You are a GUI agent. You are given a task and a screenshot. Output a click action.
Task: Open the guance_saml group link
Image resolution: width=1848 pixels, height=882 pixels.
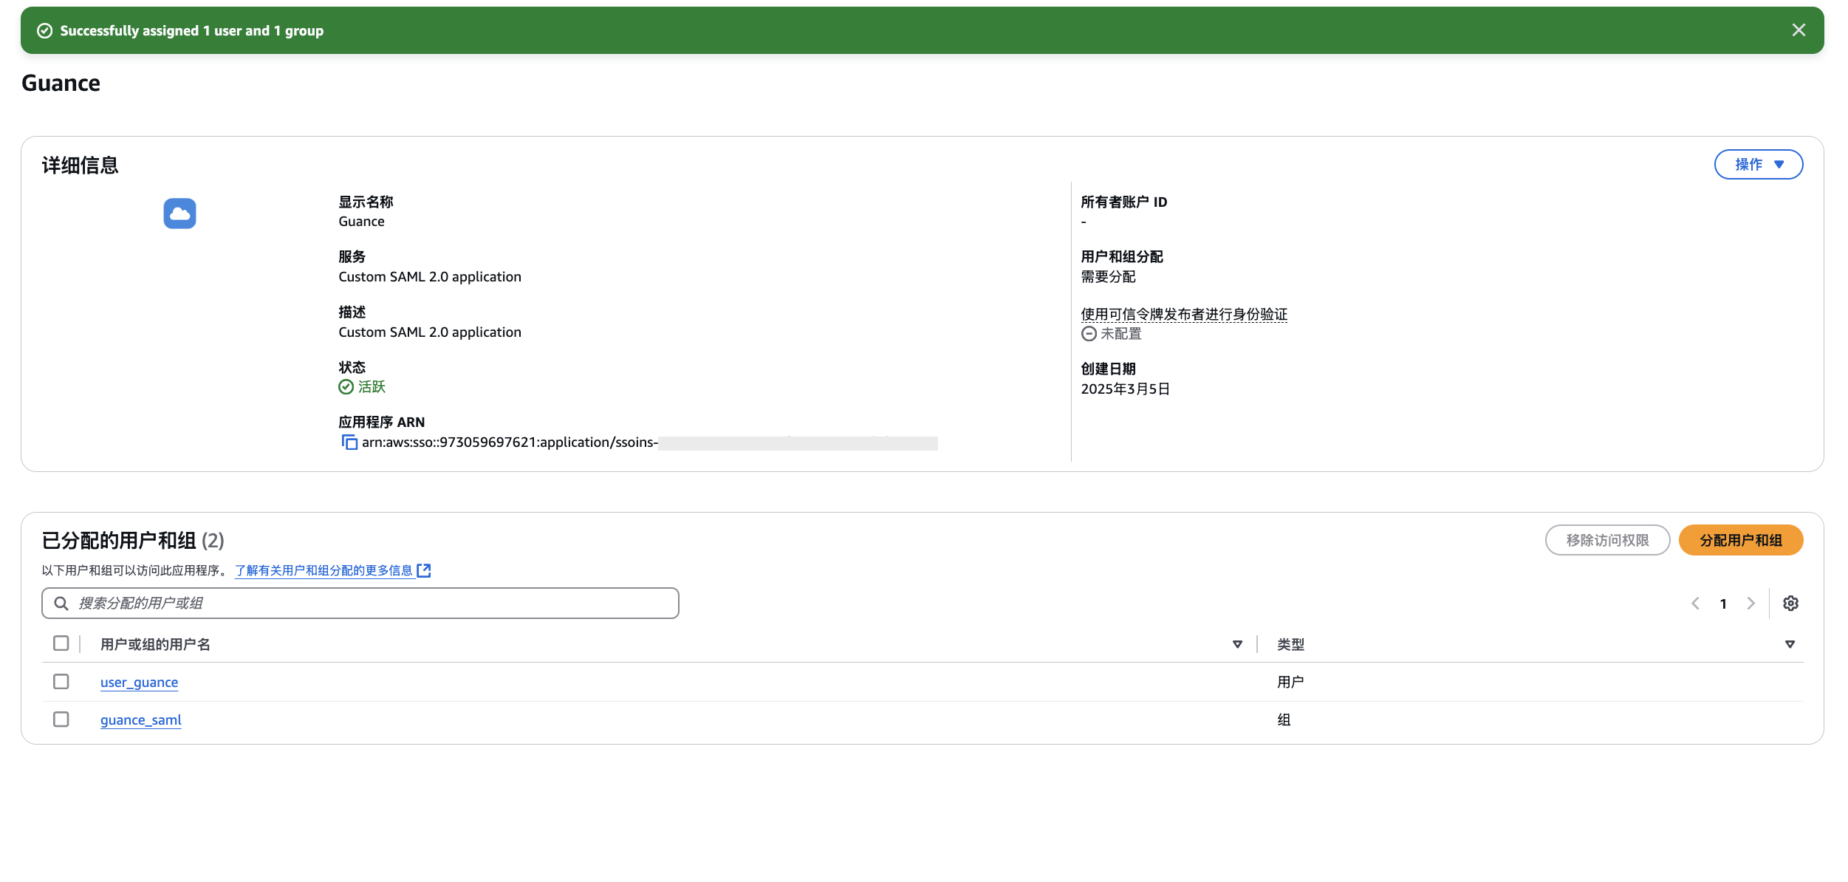click(x=140, y=719)
